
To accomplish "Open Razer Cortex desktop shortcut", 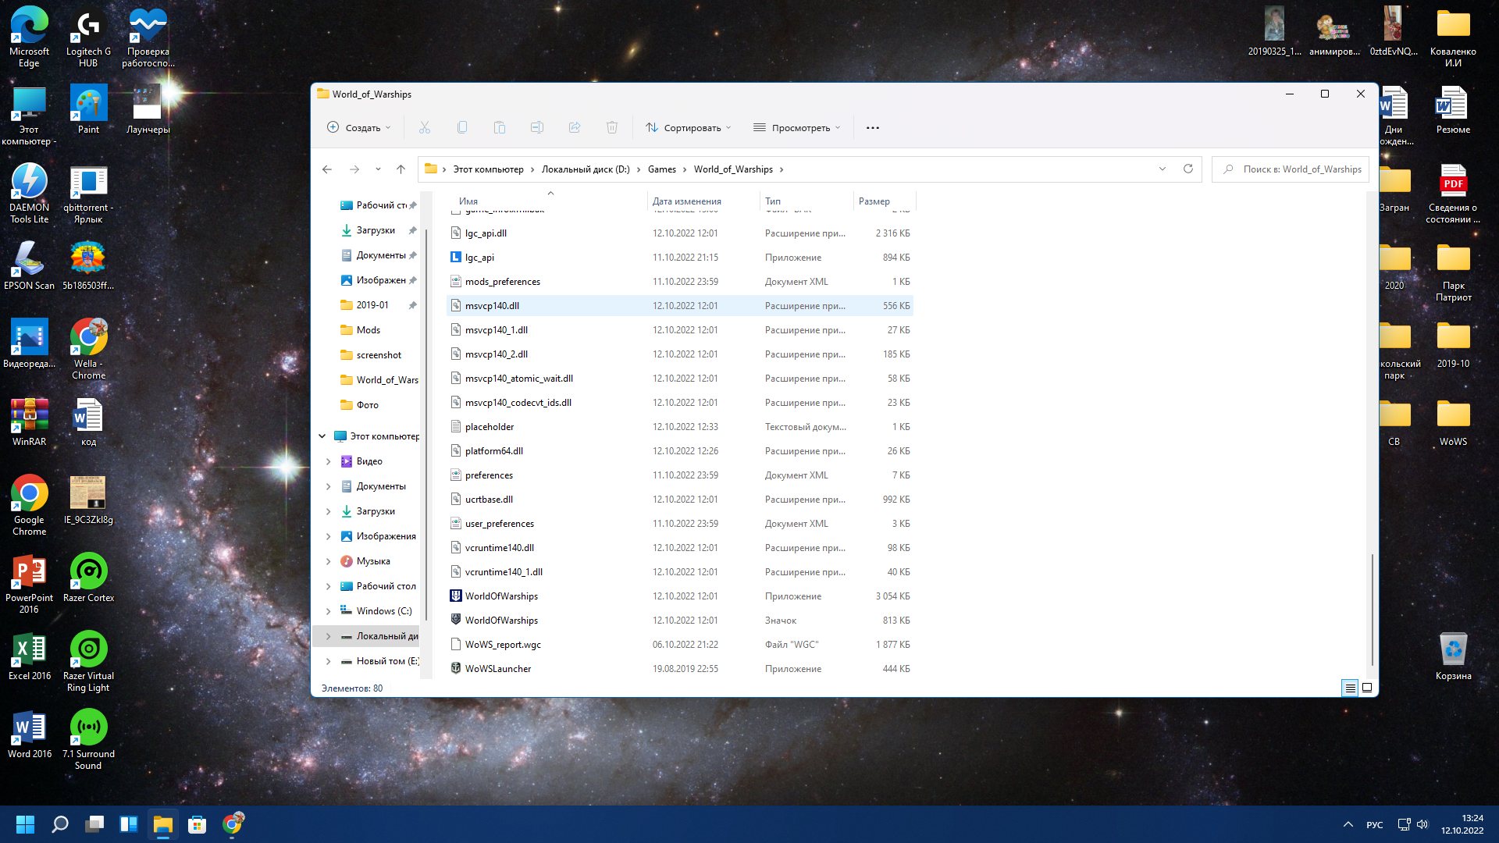I will (x=88, y=578).
